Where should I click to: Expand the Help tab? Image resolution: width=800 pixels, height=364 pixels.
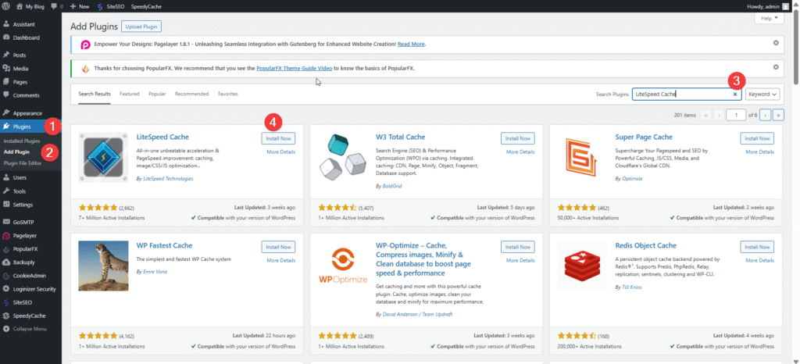point(769,18)
